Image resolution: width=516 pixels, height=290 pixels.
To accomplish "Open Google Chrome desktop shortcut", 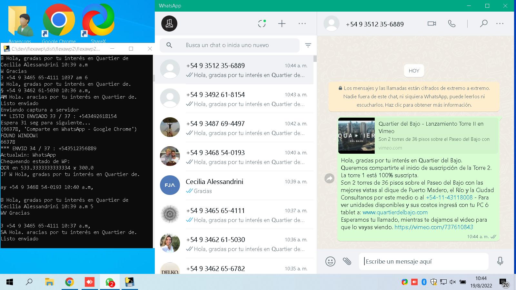I will coord(59,24).
